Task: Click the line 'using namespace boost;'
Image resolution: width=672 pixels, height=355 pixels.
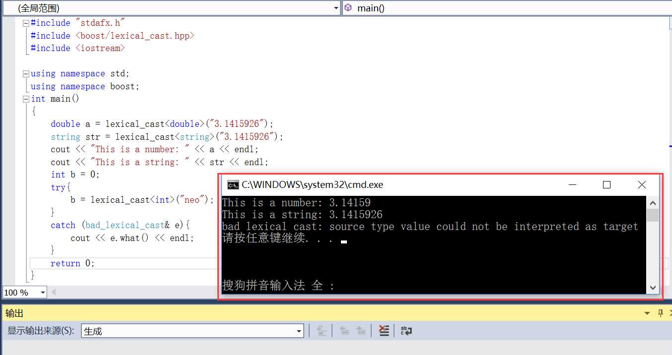Action: coord(85,86)
